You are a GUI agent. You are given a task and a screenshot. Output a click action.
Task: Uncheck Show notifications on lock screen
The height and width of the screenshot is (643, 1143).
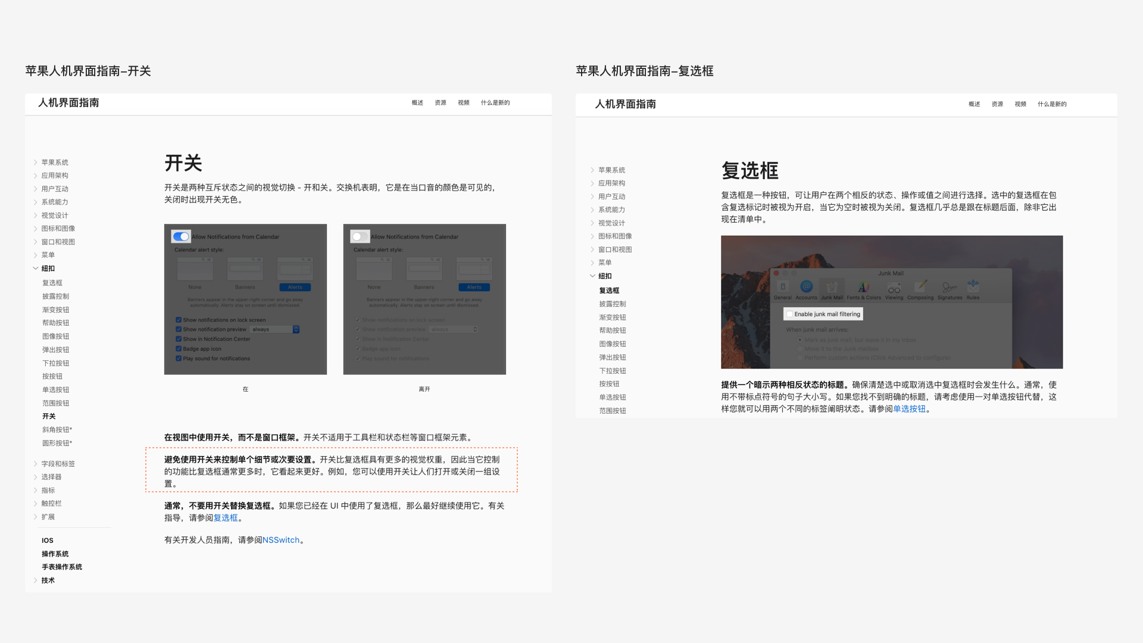179,320
